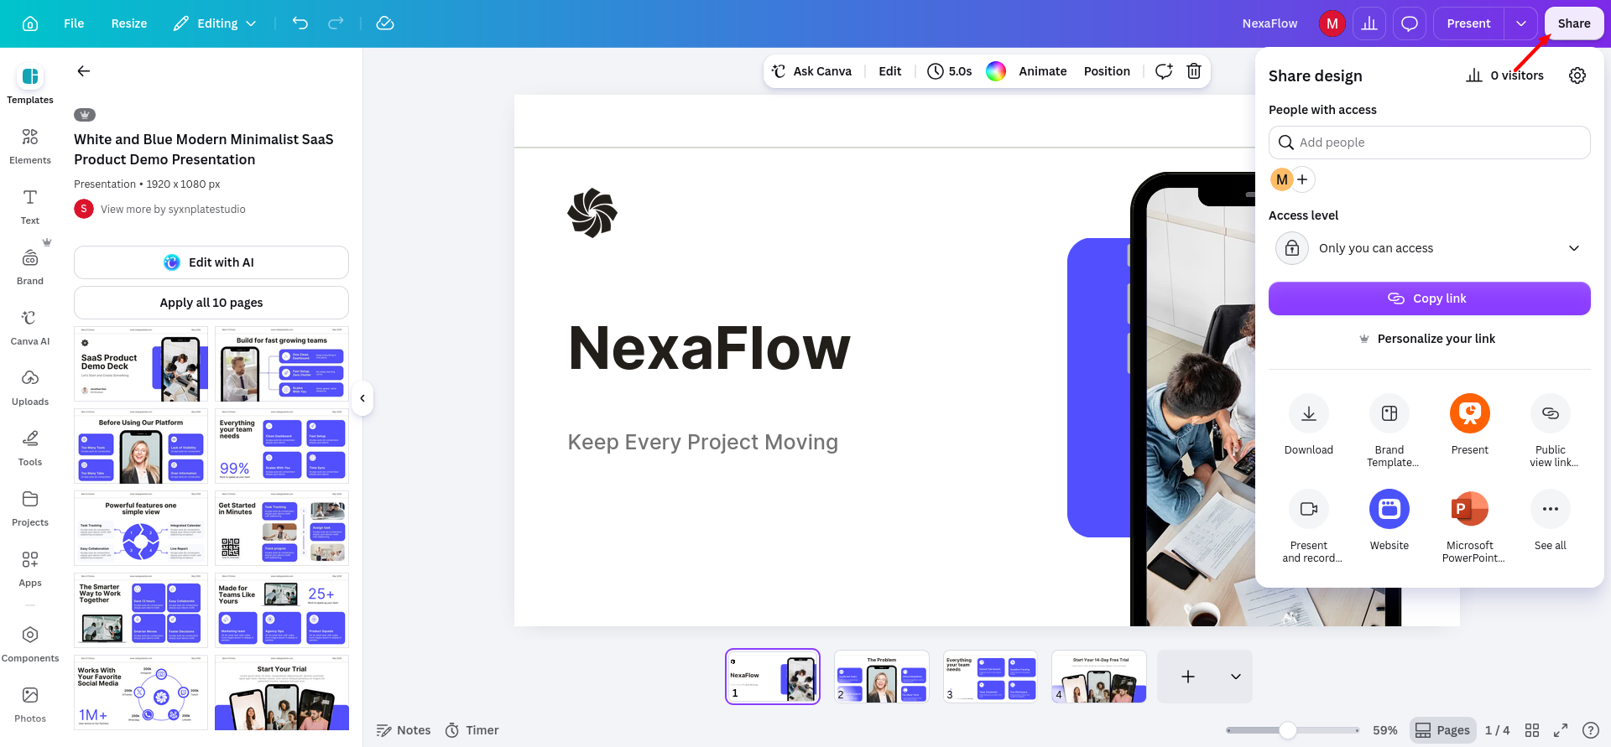Viewport: 1611px width, 747px height.
Task: Open the Apps panel
Action: pyautogui.click(x=30, y=568)
